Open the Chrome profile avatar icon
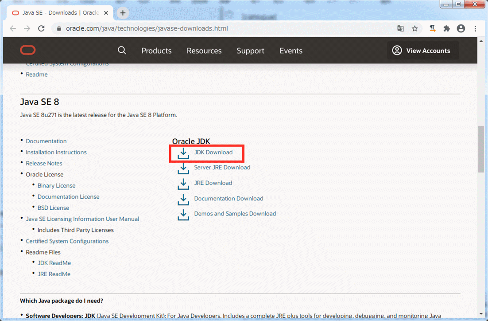Image resolution: width=488 pixels, height=321 pixels. [461, 28]
